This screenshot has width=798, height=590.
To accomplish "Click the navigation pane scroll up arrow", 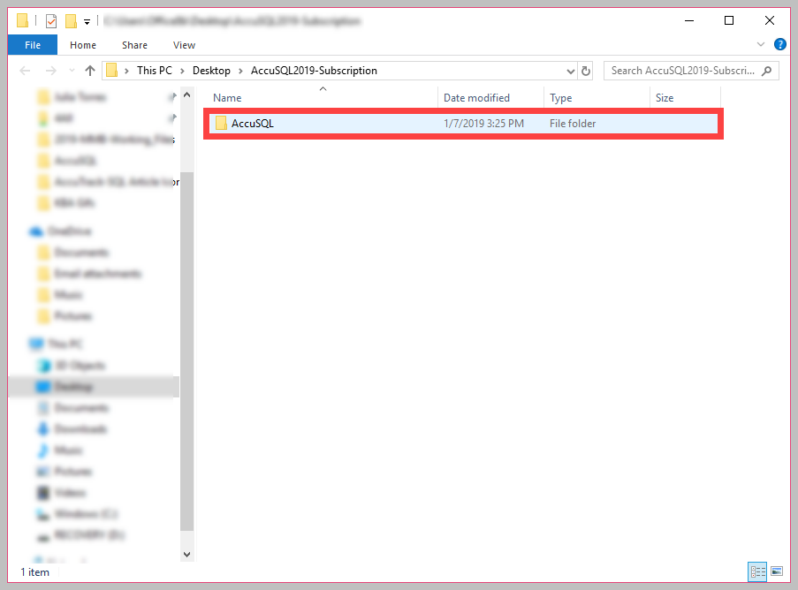I will point(186,95).
